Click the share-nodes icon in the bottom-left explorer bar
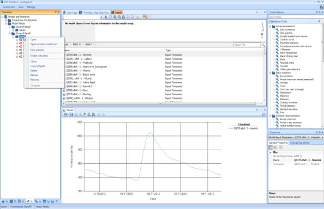 coord(28,201)
